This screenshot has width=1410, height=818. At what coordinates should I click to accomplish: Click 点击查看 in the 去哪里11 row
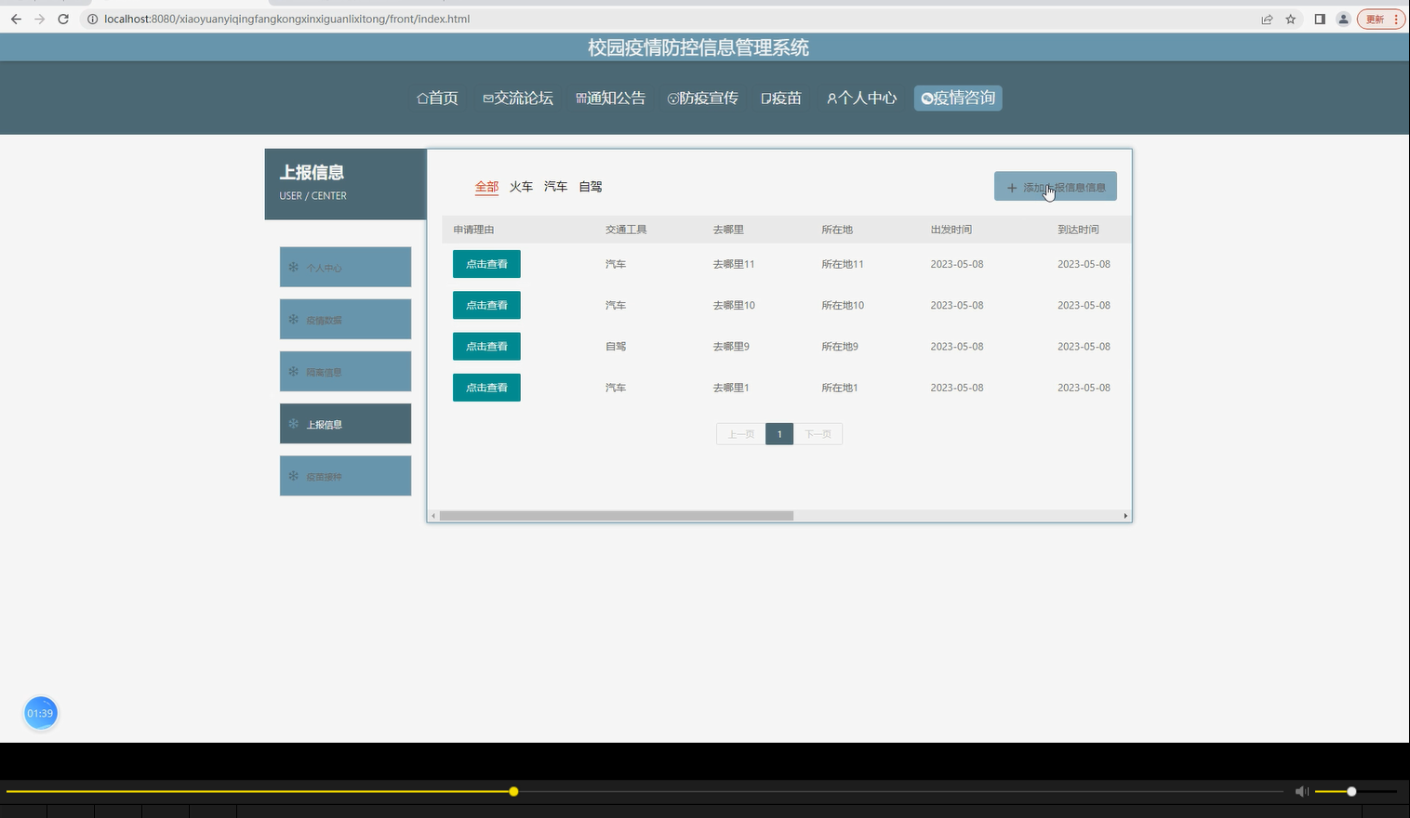pos(486,264)
